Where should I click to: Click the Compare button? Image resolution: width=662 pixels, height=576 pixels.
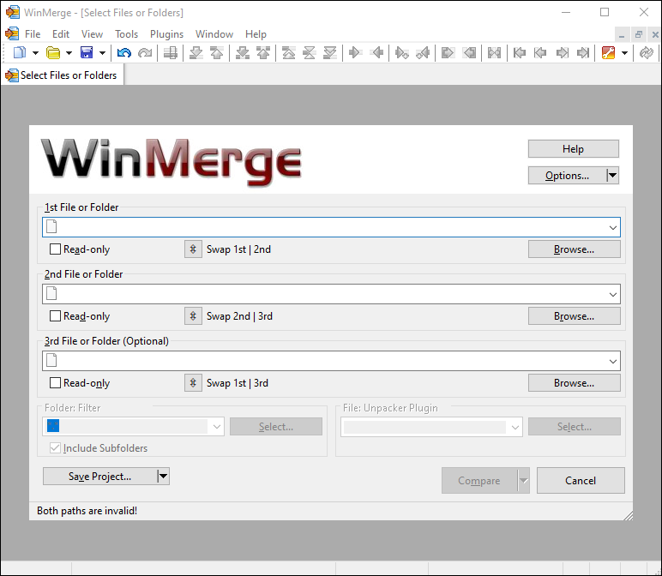[x=479, y=480]
